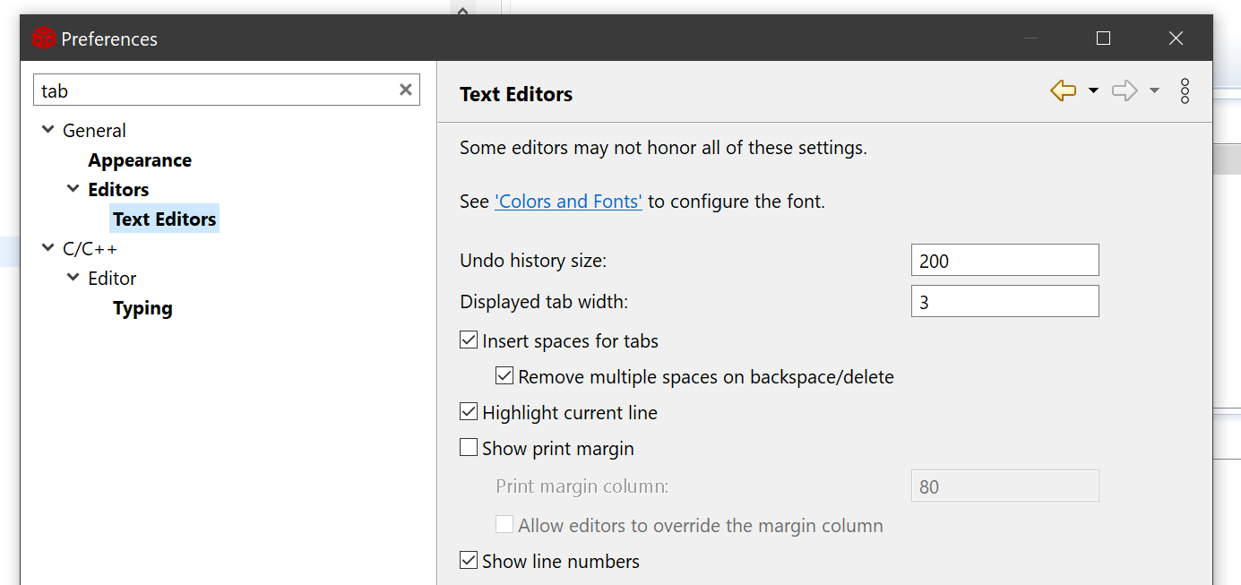Open the back navigation history dropdown arrow
The image size is (1241, 585).
pyautogui.click(x=1092, y=90)
